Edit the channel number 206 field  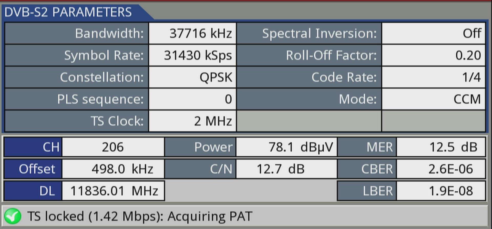[113, 147]
